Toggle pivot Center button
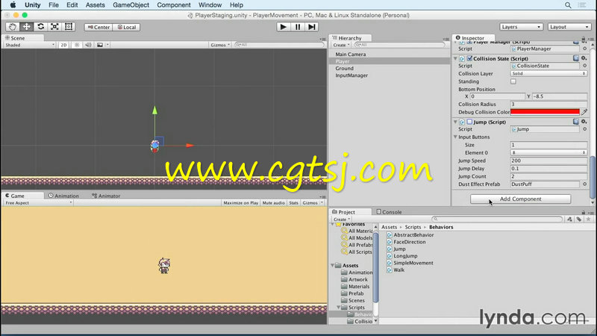The width and height of the screenshot is (597, 336). pyautogui.click(x=99, y=27)
